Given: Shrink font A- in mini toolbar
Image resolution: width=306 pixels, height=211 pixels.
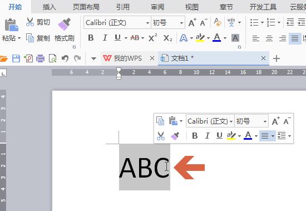Looking at the screenshot, I should [x=287, y=121].
